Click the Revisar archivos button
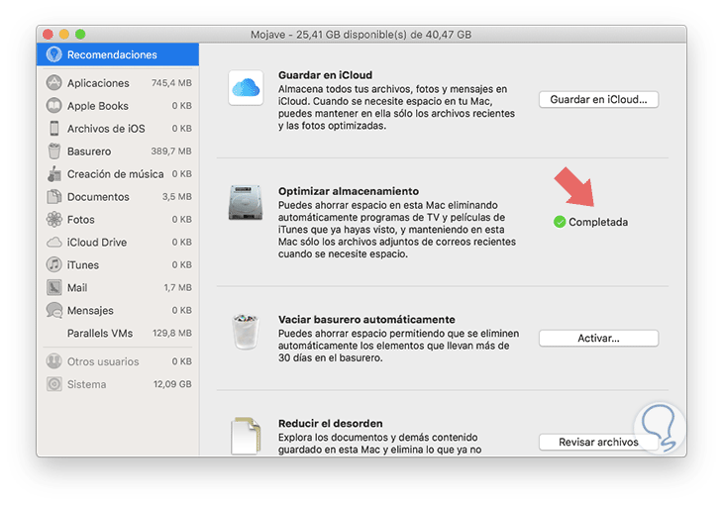 click(598, 442)
